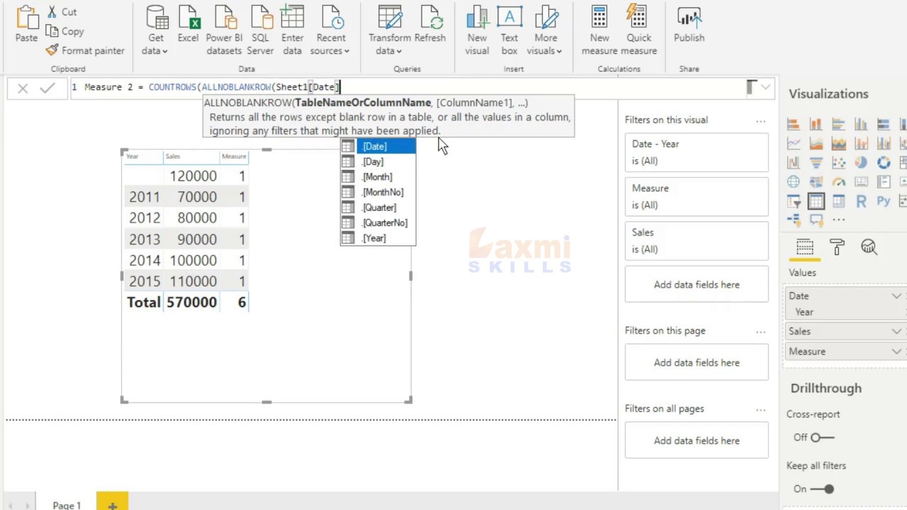Image resolution: width=907 pixels, height=510 pixels.
Task: Expand the Measure field well dropdown
Action: [896, 351]
